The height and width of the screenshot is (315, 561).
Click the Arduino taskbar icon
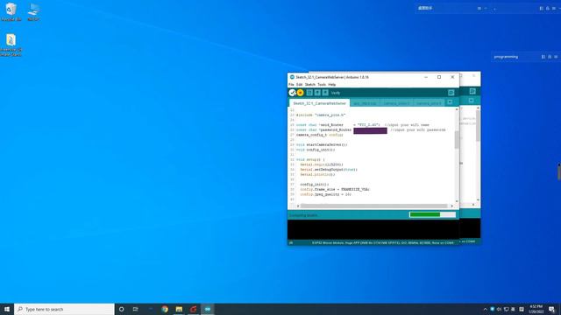208,309
